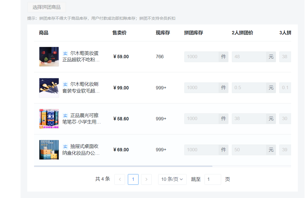Viewport: 306px width, 198px height.
Task: Click product name 尔木萄美妆蛋 正品超软不吃粉
Action: (81, 57)
